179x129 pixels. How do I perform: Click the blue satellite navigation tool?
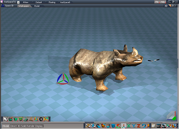click(x=93, y=126)
